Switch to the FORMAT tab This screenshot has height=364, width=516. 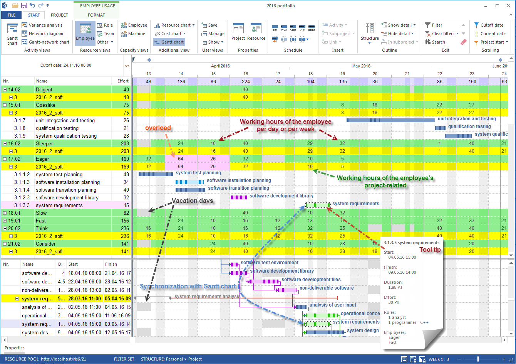click(x=96, y=15)
